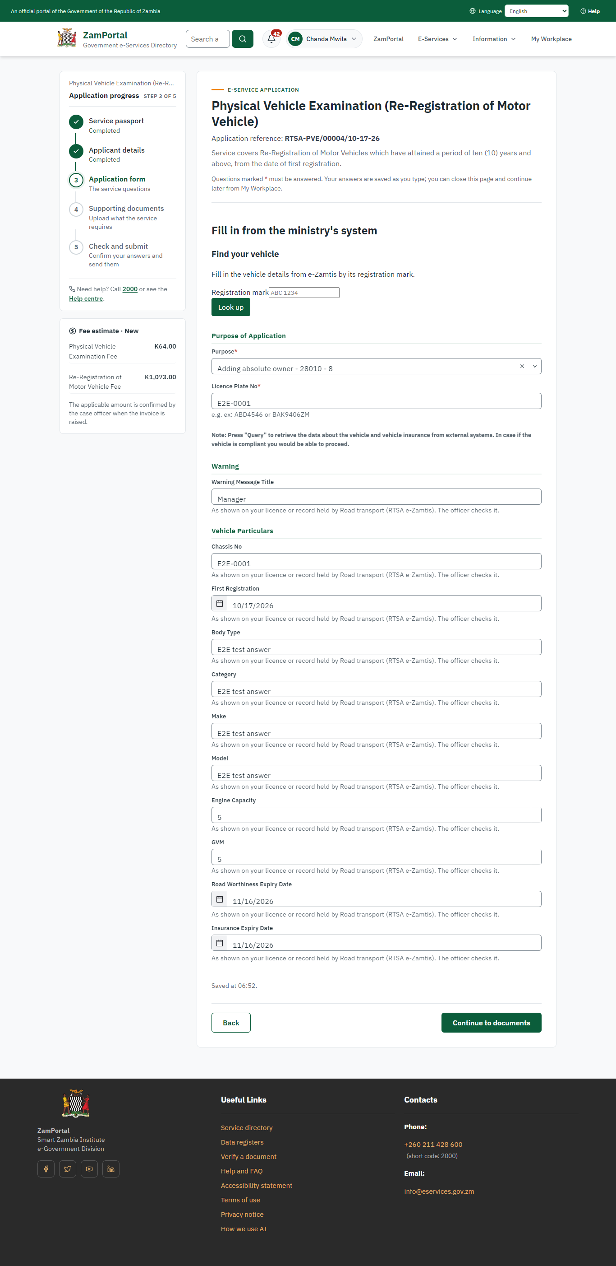This screenshot has height=1266, width=616.
Task: Click the Engine Capacity stepper control
Action: pyautogui.click(x=536, y=815)
